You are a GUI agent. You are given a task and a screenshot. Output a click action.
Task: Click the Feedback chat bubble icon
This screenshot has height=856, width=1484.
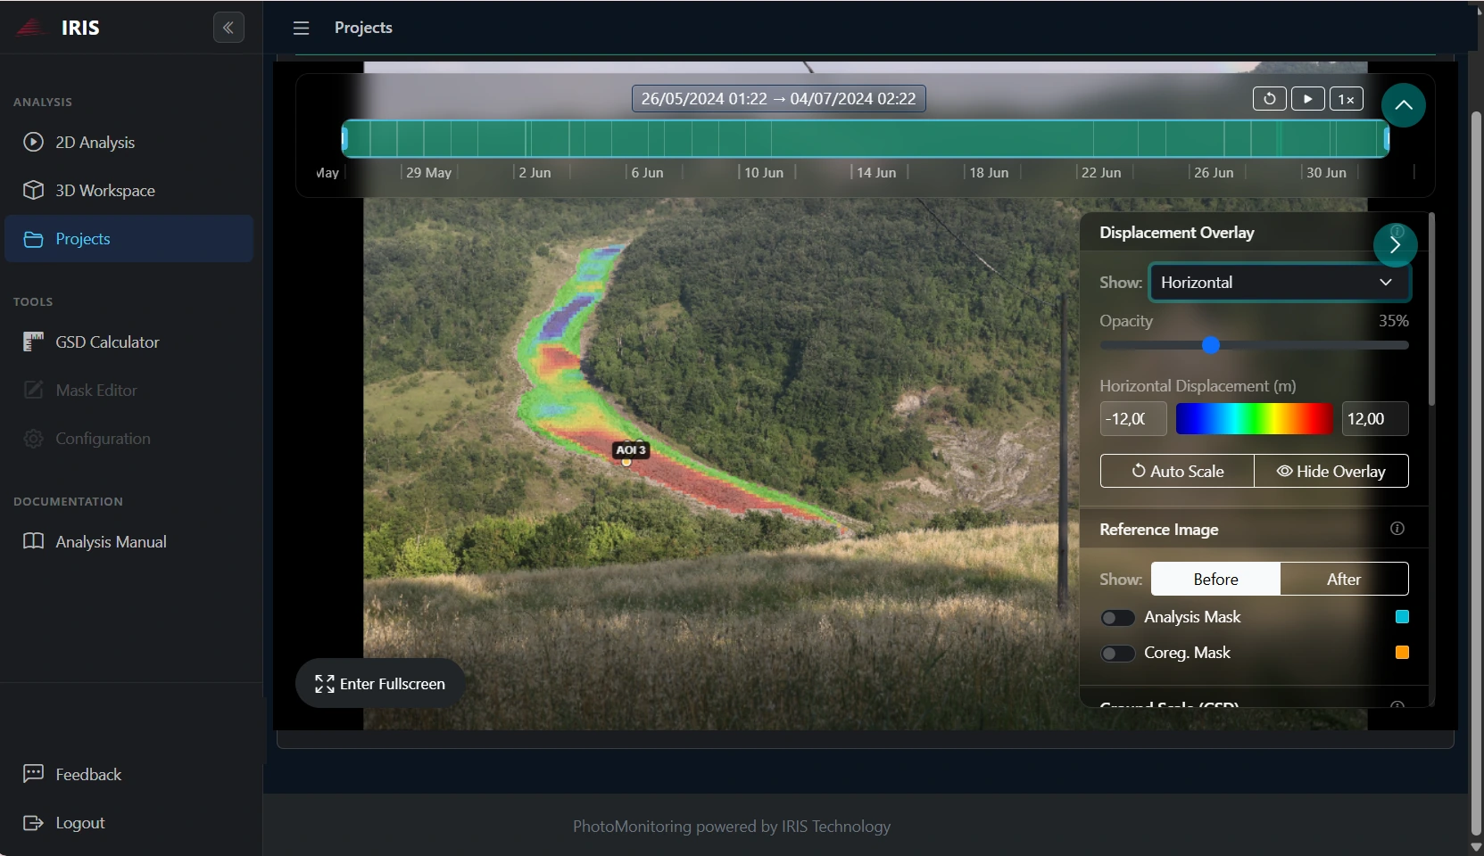click(x=33, y=773)
